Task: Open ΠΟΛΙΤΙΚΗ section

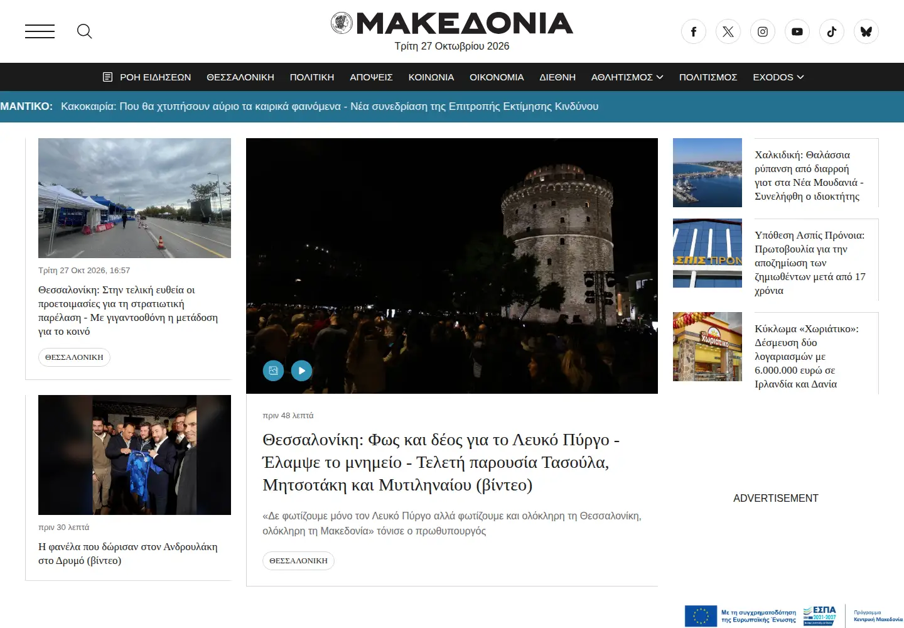Action: click(312, 77)
